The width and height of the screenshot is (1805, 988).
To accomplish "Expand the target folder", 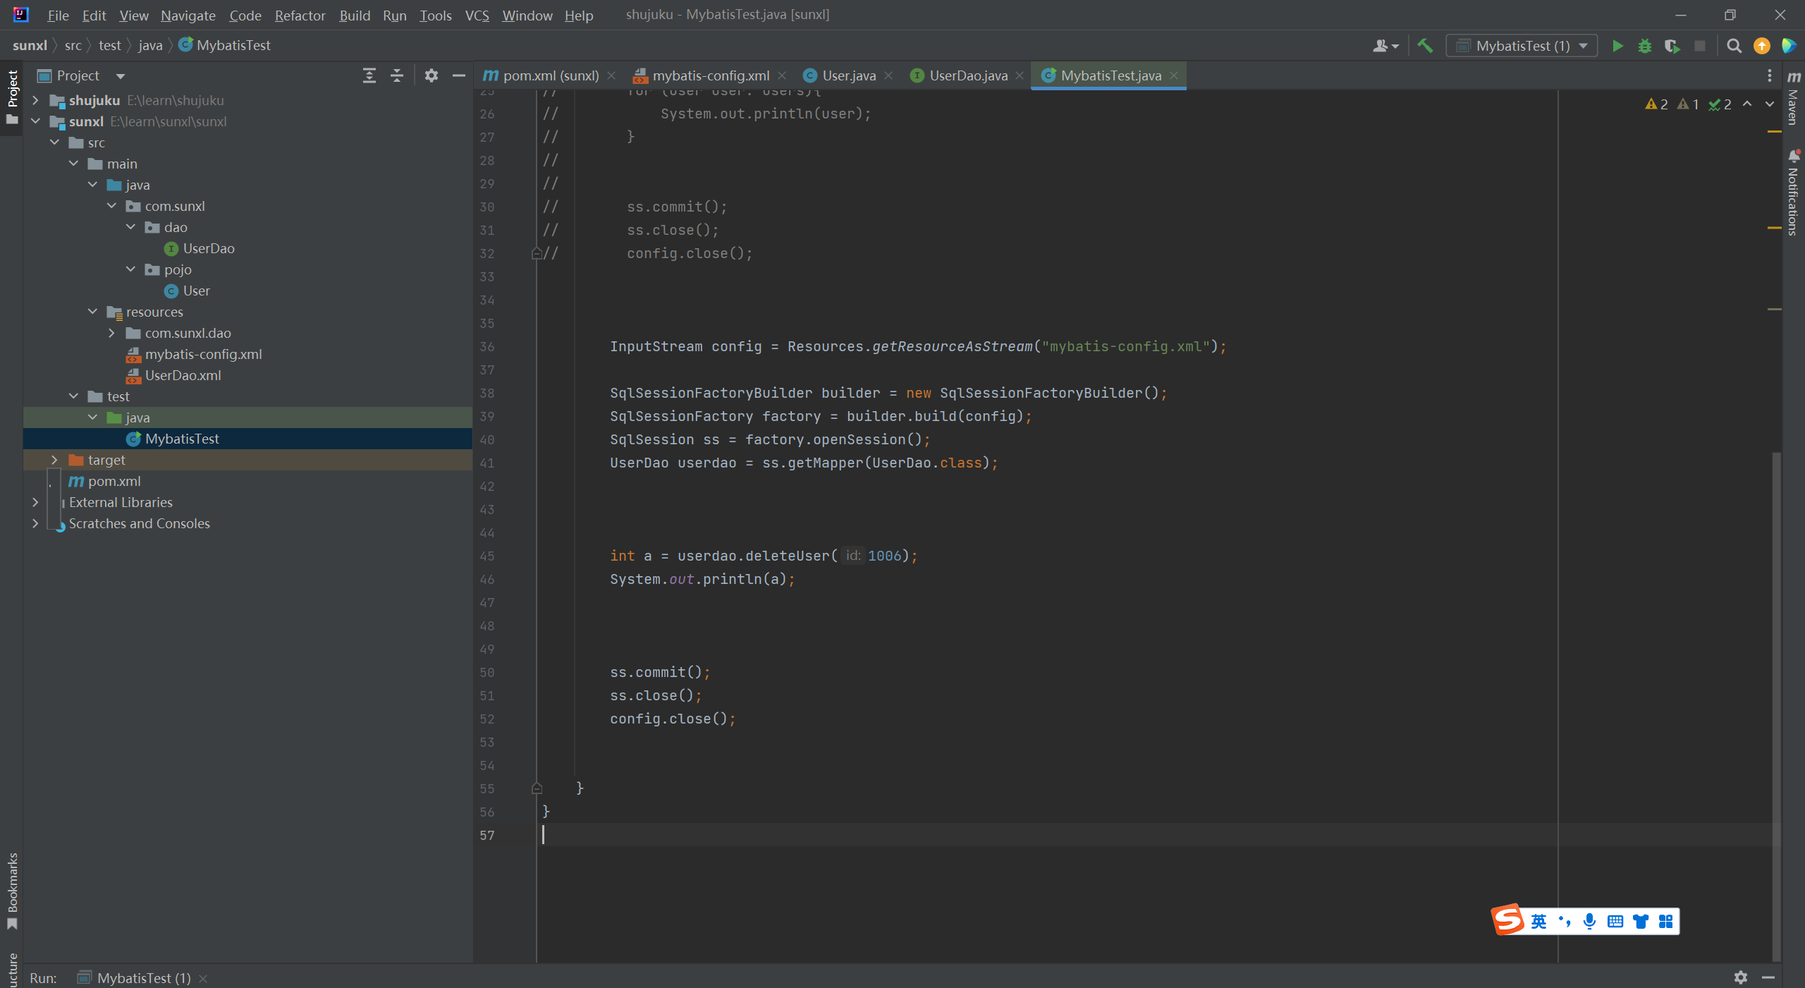I will [x=54, y=460].
